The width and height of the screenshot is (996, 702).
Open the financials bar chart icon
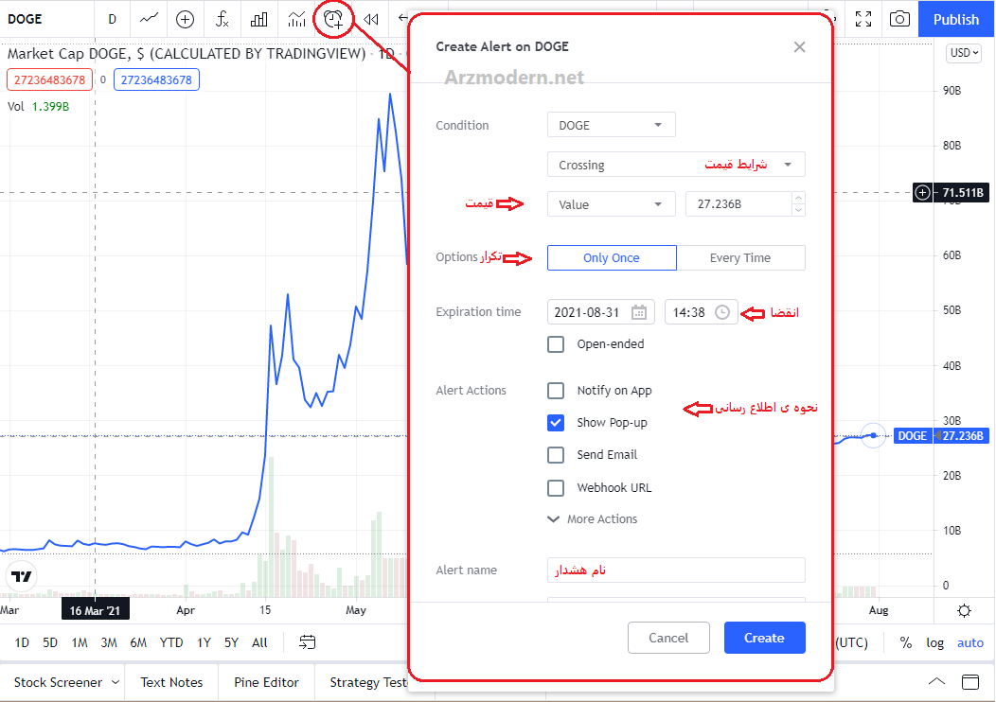point(258,20)
